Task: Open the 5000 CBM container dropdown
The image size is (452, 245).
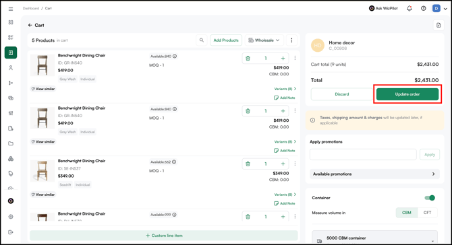Action: pos(374,238)
